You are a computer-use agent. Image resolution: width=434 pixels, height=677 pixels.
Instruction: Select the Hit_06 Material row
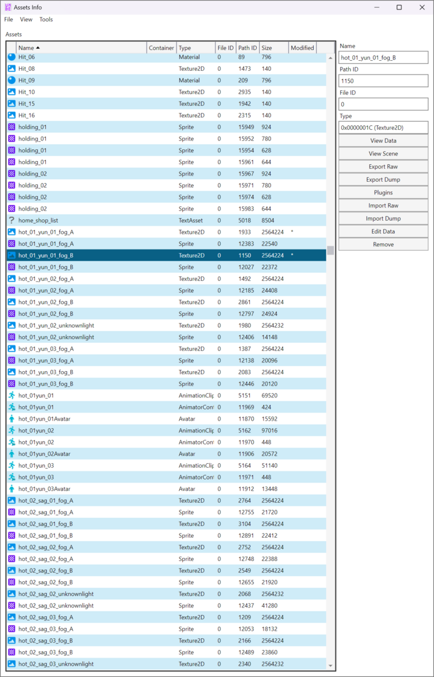pyautogui.click(x=167, y=58)
